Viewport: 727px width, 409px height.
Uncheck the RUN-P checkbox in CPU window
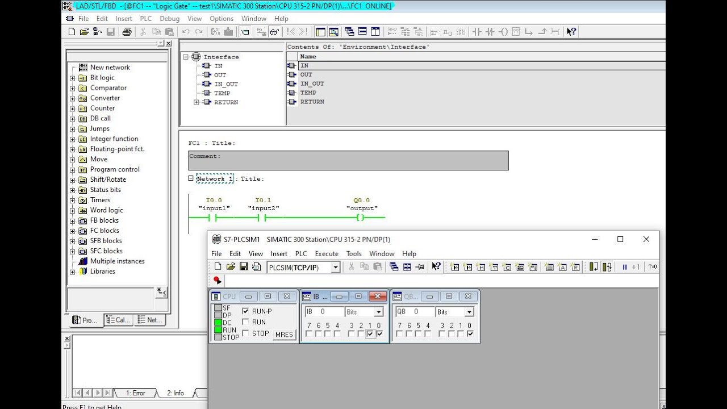(x=245, y=311)
